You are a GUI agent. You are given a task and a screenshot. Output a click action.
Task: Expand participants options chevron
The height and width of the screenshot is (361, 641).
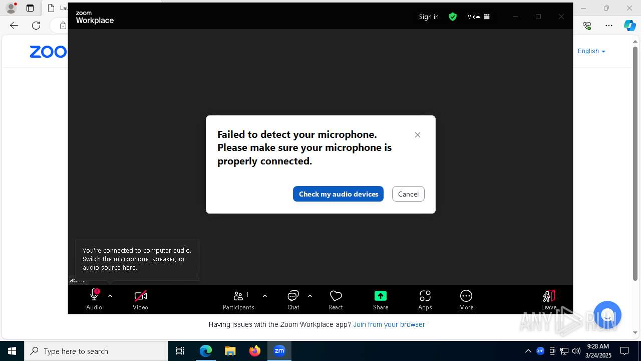click(x=265, y=296)
